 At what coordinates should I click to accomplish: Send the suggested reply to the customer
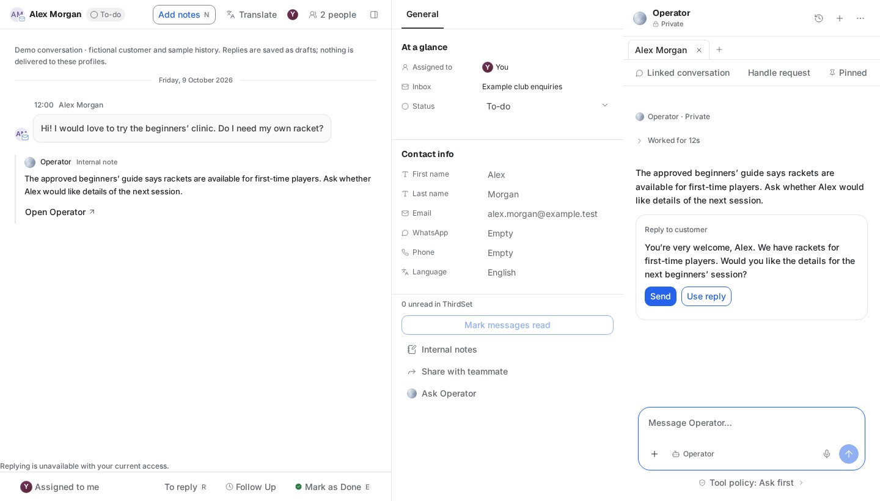point(661,296)
